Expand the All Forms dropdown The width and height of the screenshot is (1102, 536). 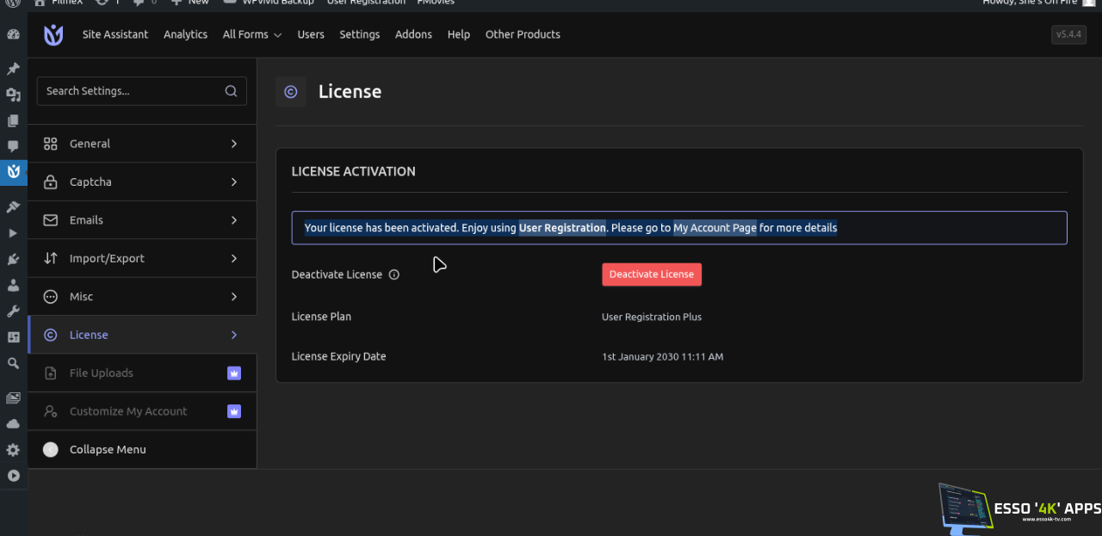tap(251, 34)
